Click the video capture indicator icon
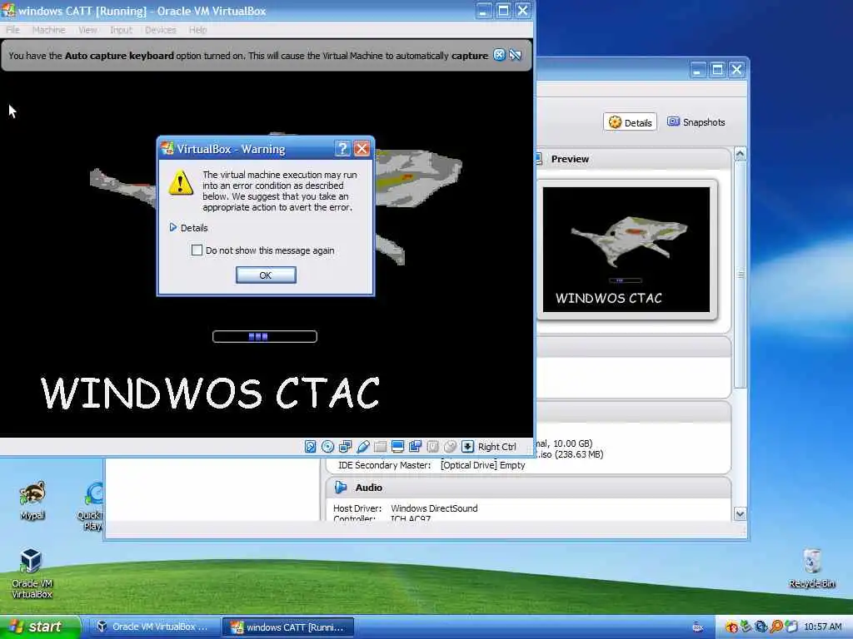Image resolution: width=853 pixels, height=639 pixels. click(415, 447)
